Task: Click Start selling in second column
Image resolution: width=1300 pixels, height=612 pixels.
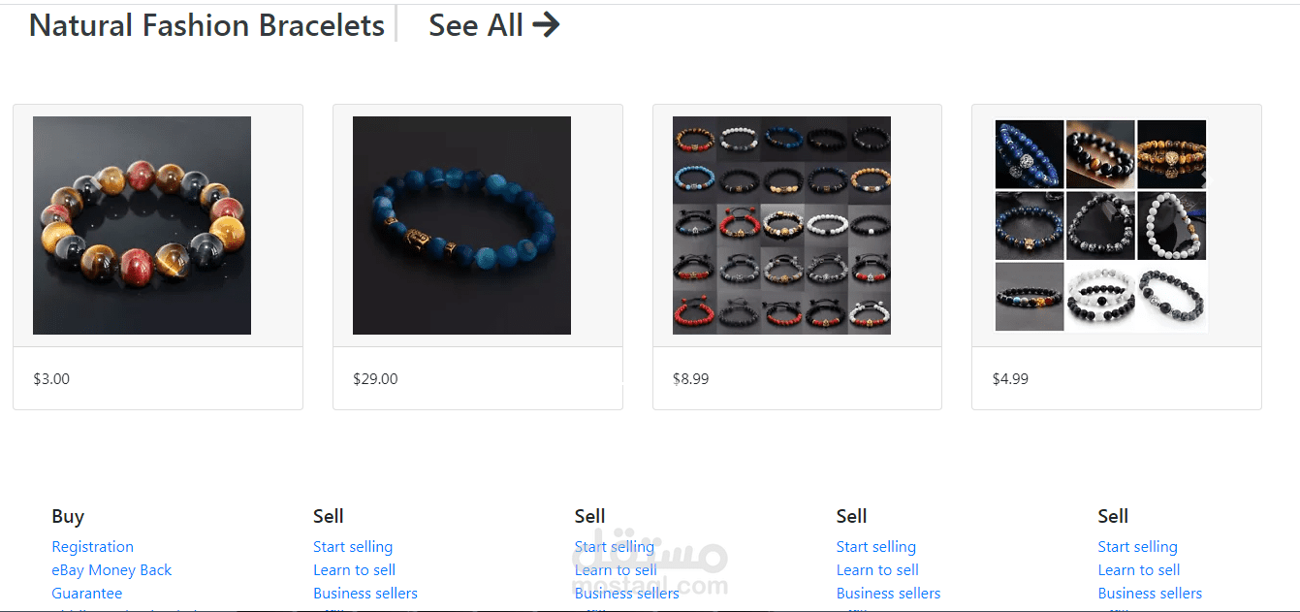Action: tap(353, 547)
